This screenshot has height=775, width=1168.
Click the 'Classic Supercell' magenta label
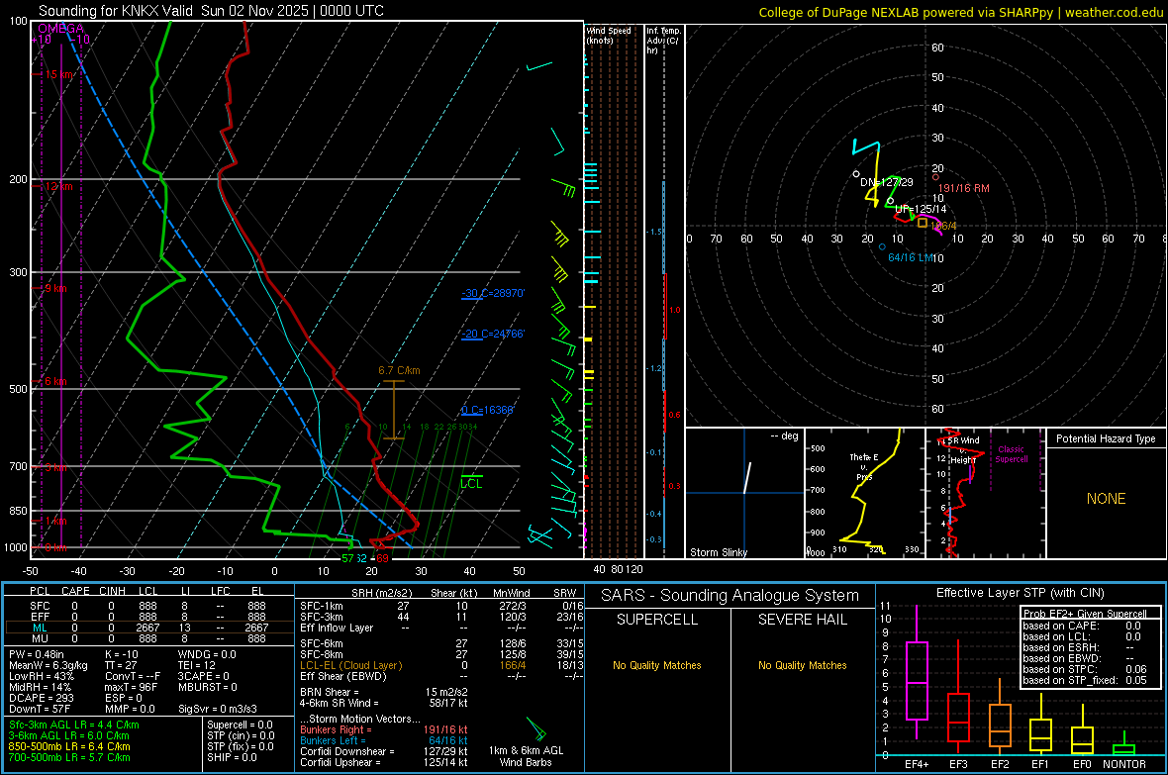[1012, 454]
